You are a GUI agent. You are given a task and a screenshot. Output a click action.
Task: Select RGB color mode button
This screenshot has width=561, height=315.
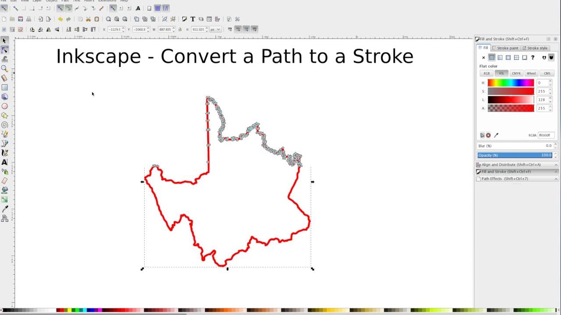[x=486, y=73]
